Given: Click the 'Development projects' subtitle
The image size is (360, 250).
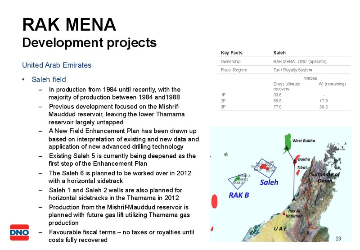Looking at the screenshot, I should [89, 43].
